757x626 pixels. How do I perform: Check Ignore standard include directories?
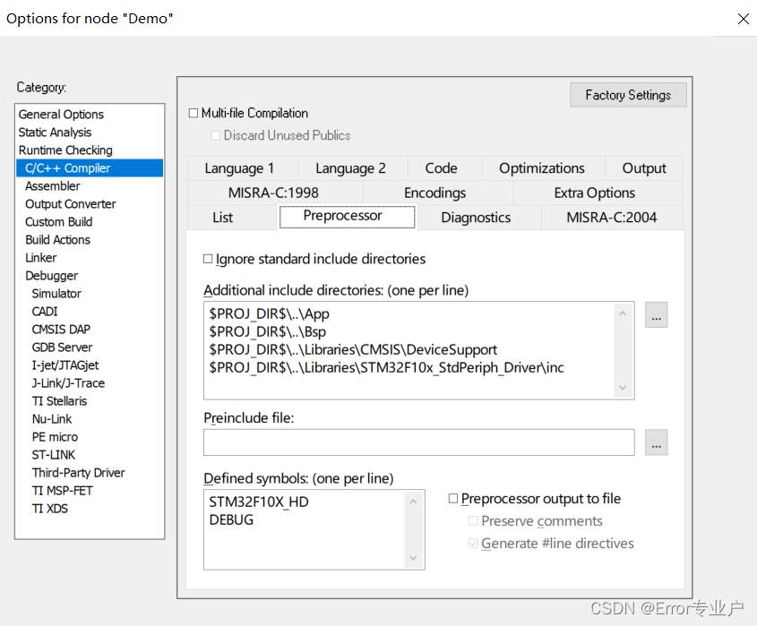point(208,259)
